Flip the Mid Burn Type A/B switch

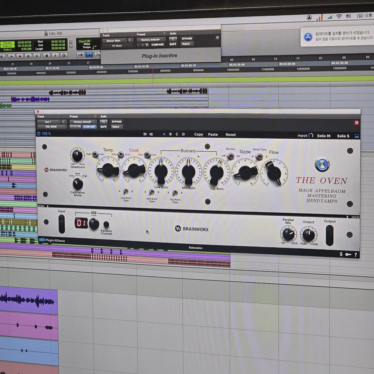(151, 192)
